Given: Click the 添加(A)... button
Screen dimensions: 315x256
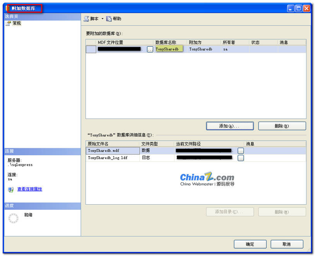Looking at the screenshot, I should click(230, 126).
